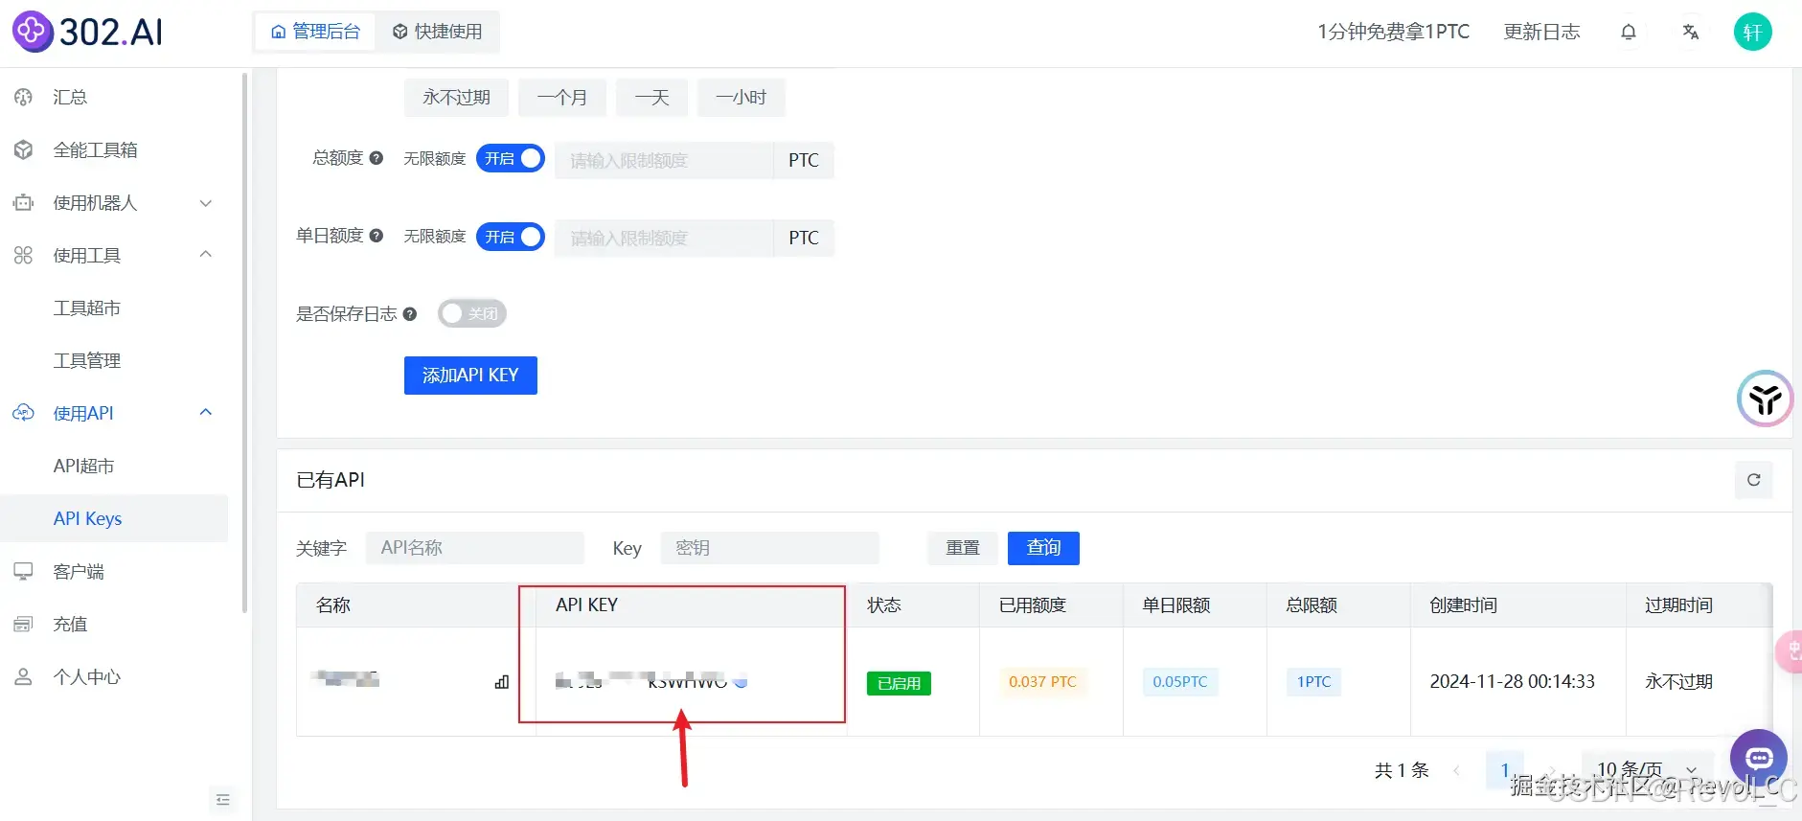This screenshot has height=821, width=1802.
Task: Open the usage chart icon in API row
Action: 502,682
